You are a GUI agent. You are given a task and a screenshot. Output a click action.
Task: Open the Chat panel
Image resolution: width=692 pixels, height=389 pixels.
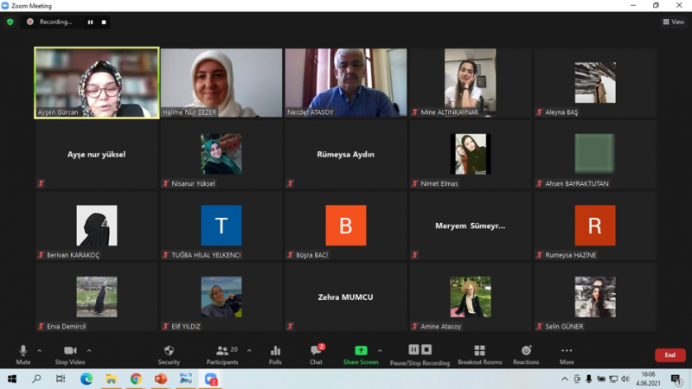(316, 354)
